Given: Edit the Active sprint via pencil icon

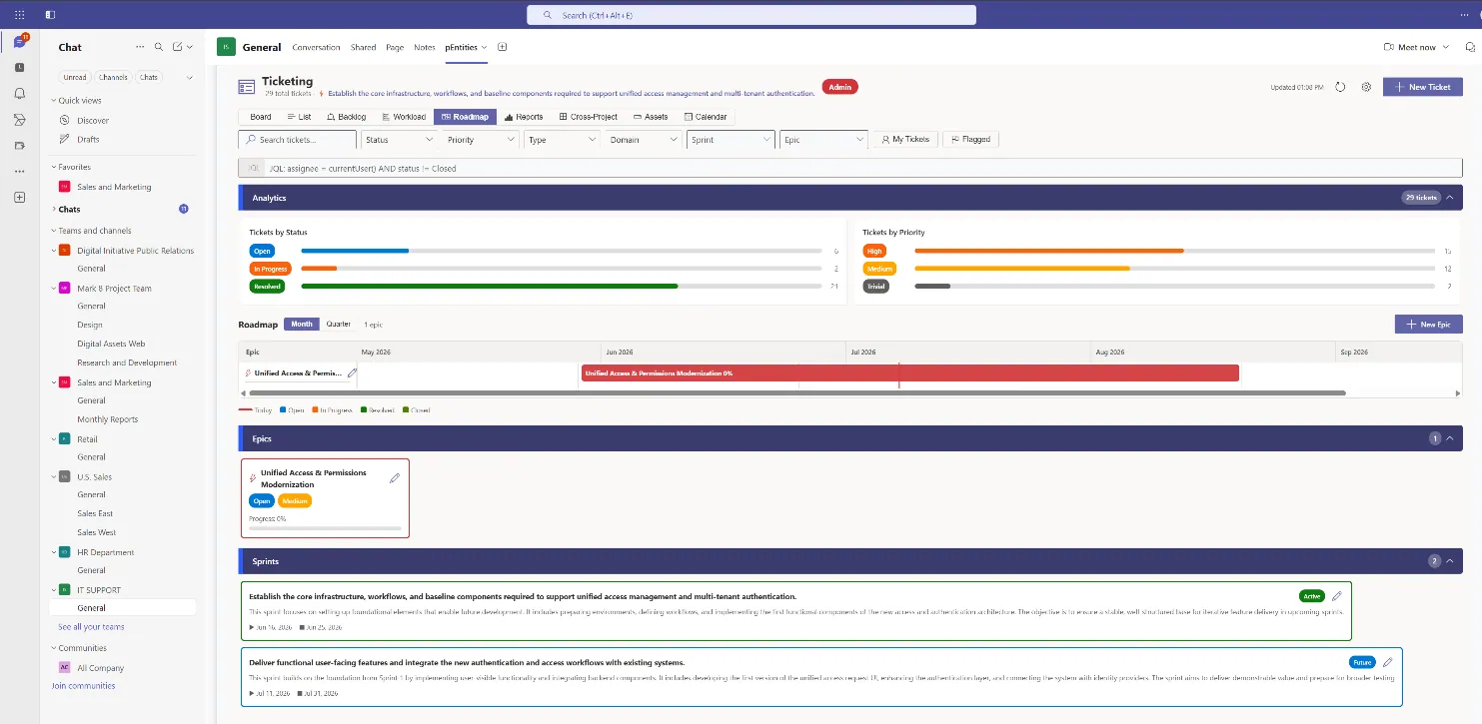Looking at the screenshot, I should point(1337,596).
